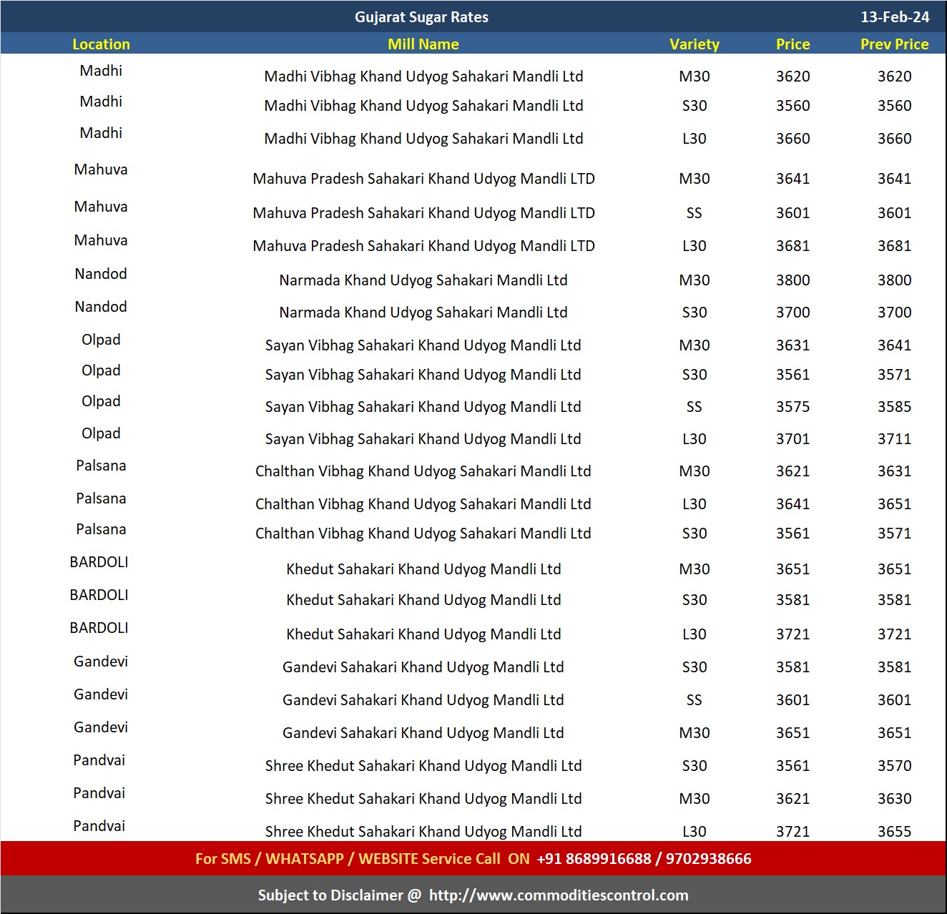Click 'For SMS / WHATSAPP / WEBSITE Service Call ON' text
Viewport: 947px width, 914px height.
363,859
